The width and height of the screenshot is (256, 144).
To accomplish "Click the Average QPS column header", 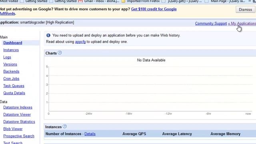I will coord(134,134).
